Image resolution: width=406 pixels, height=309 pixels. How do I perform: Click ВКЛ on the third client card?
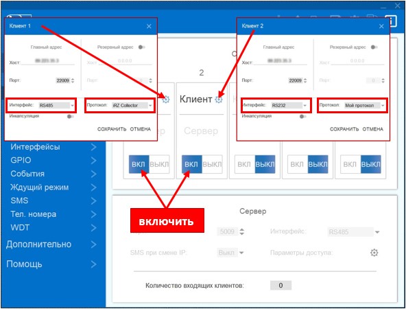(244, 164)
